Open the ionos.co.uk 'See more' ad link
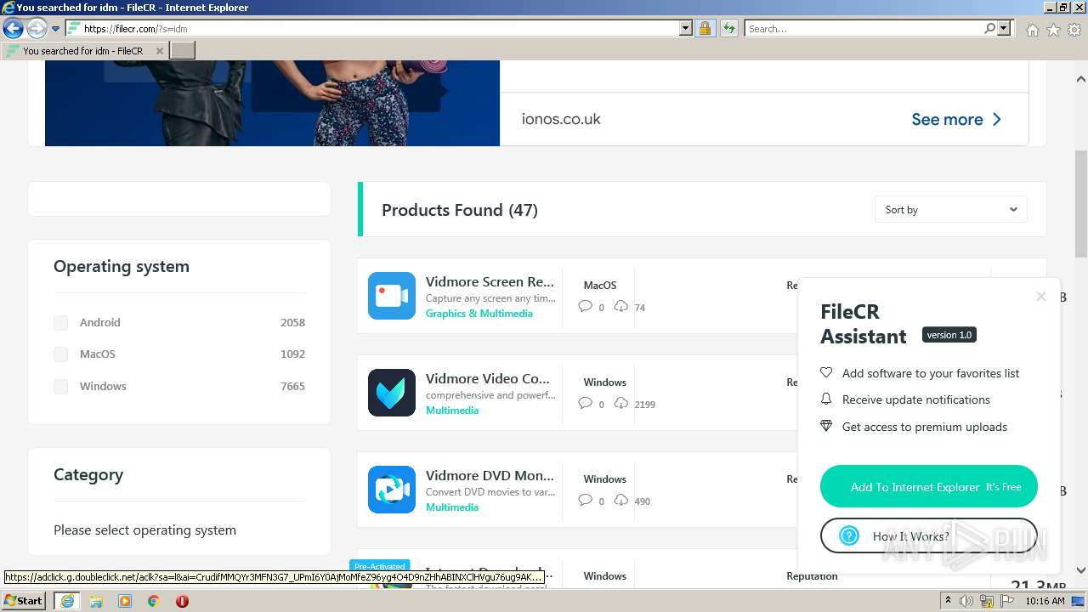This screenshot has width=1088, height=612. click(x=956, y=120)
